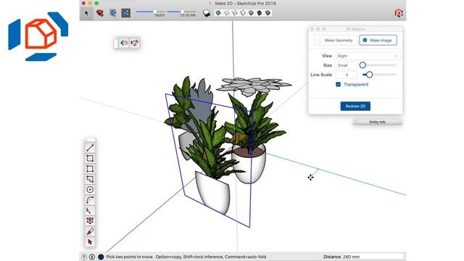
Task: Click the Line Scale field showing 5
Action: [347, 75]
